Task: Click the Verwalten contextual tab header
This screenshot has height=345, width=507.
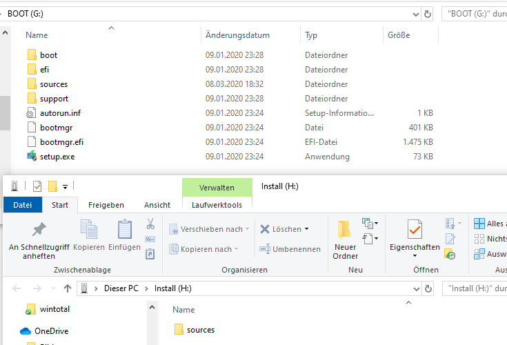Action: [217, 188]
